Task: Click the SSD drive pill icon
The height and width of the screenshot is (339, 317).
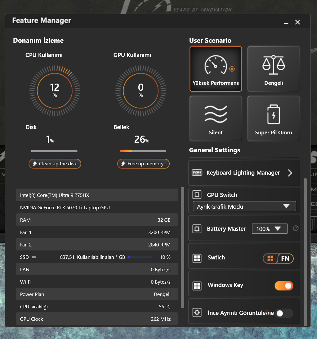Action: (34, 257)
